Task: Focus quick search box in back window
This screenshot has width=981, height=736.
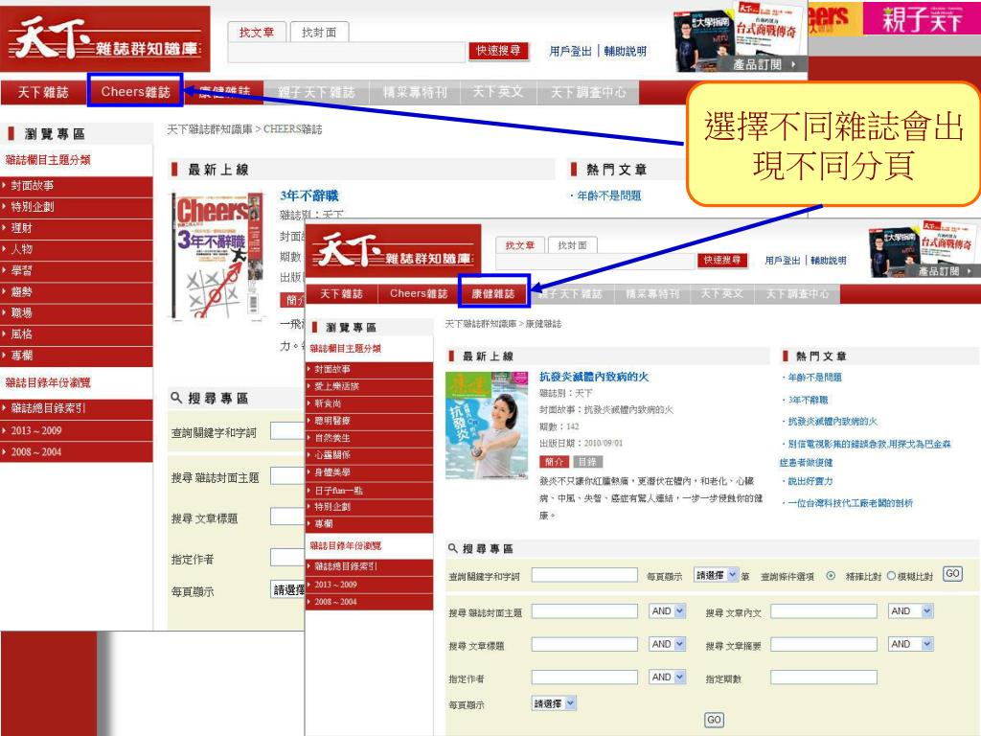Action: point(348,53)
